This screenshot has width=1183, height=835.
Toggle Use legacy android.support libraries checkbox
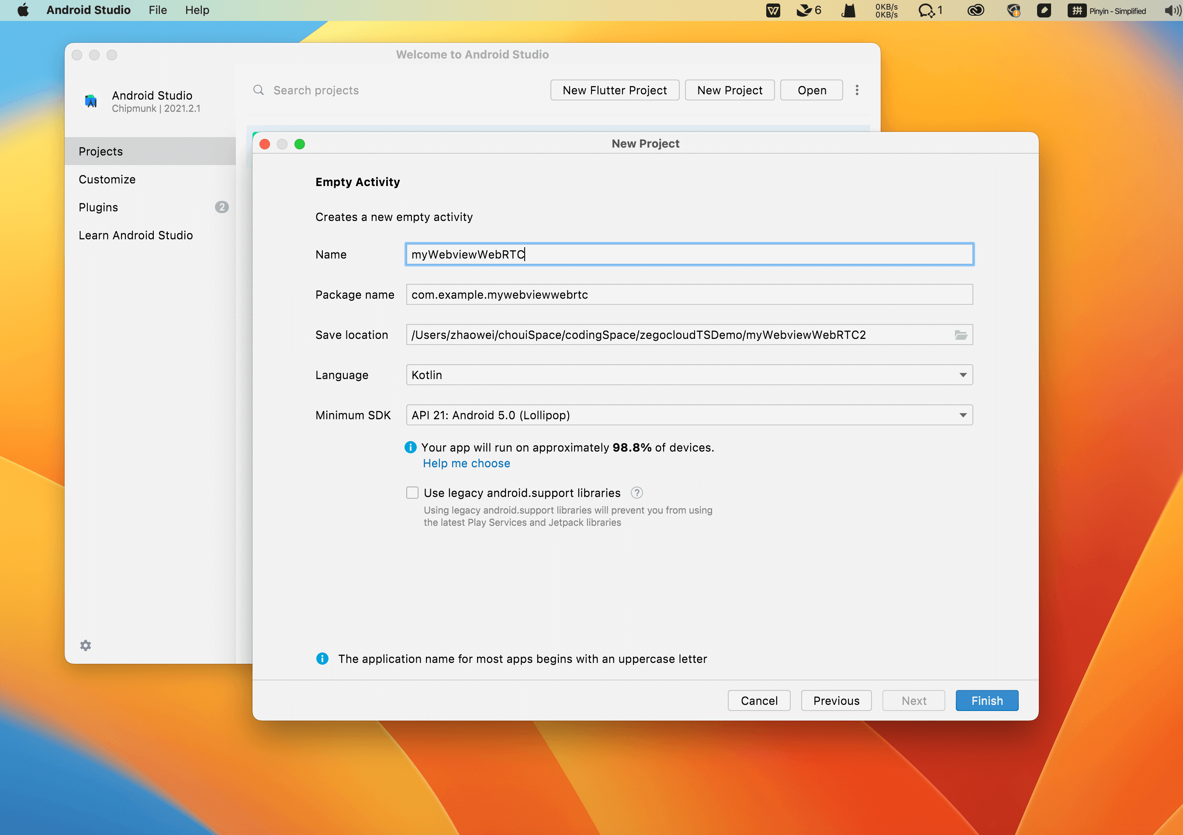pyautogui.click(x=412, y=493)
